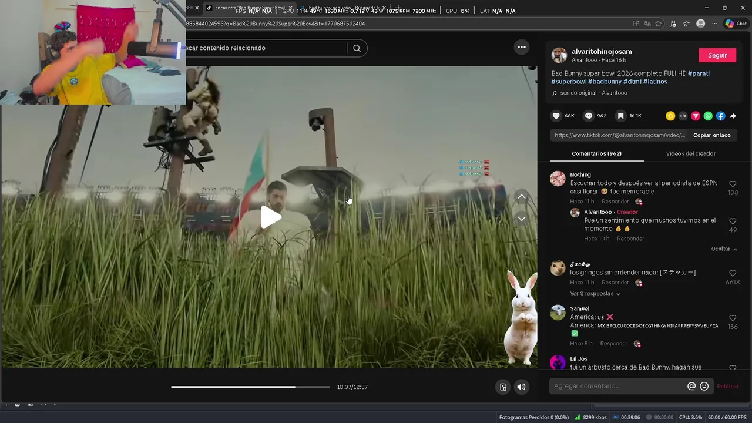Open comments via the speech bubble icon
752x423 pixels.
589,116
